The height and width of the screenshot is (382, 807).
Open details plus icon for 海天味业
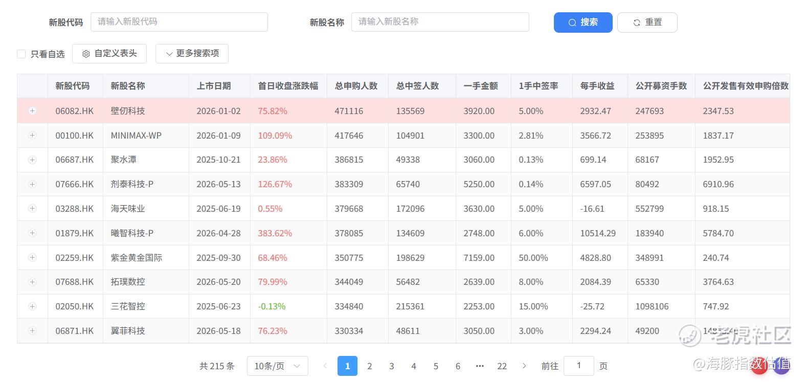click(32, 208)
